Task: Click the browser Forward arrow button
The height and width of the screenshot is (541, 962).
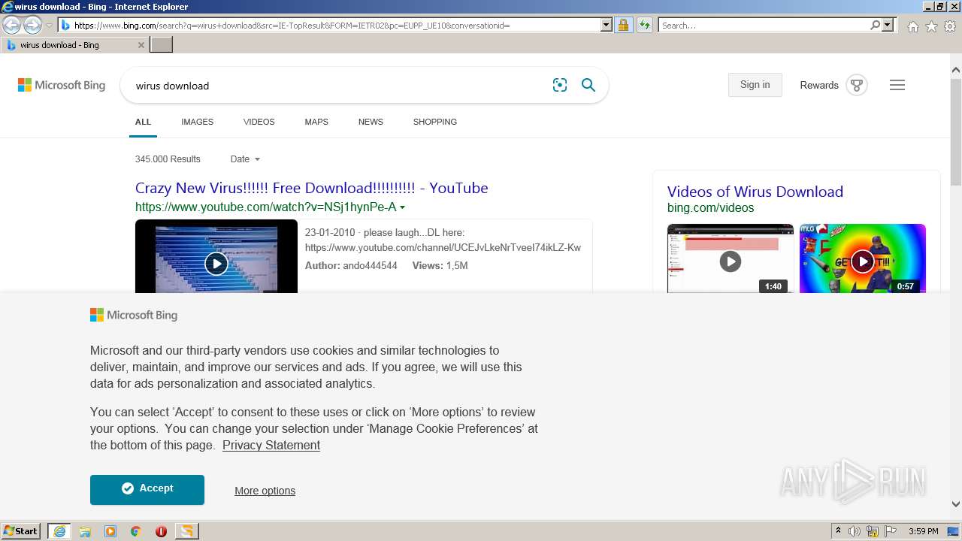Action: (x=32, y=26)
